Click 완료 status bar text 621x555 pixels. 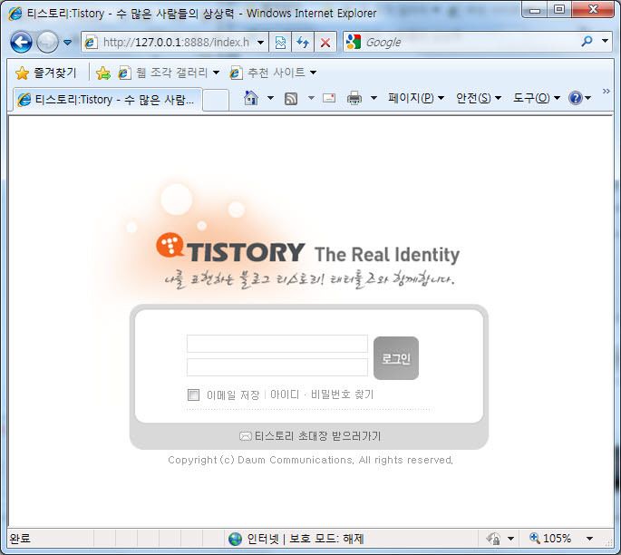pyautogui.click(x=20, y=539)
